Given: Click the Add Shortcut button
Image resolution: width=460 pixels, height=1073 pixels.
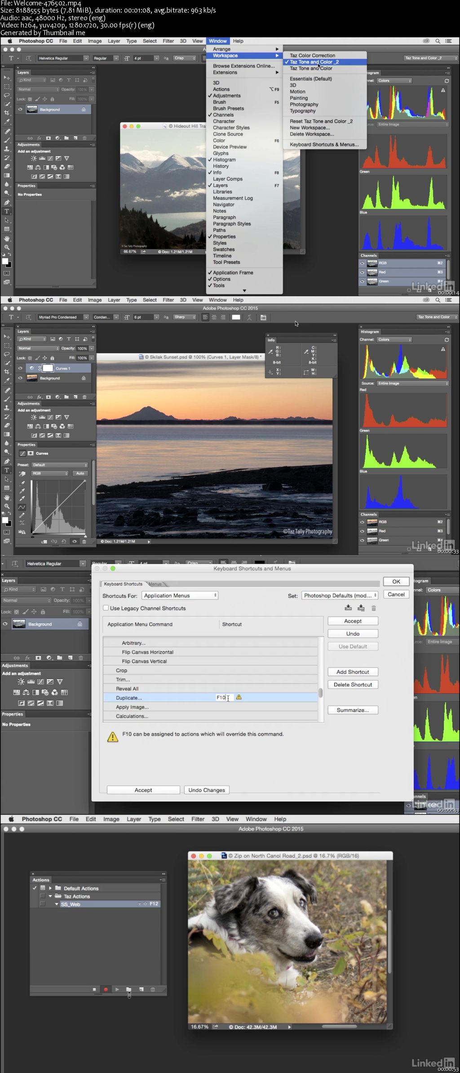Looking at the screenshot, I should tap(353, 672).
